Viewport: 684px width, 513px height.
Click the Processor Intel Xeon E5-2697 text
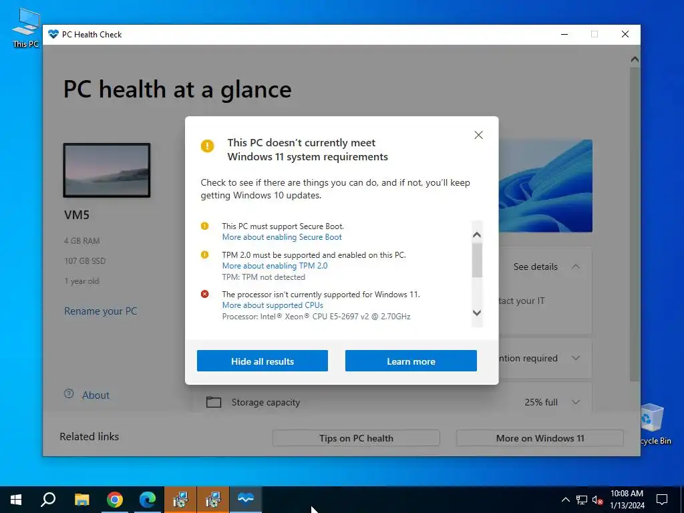click(x=316, y=316)
